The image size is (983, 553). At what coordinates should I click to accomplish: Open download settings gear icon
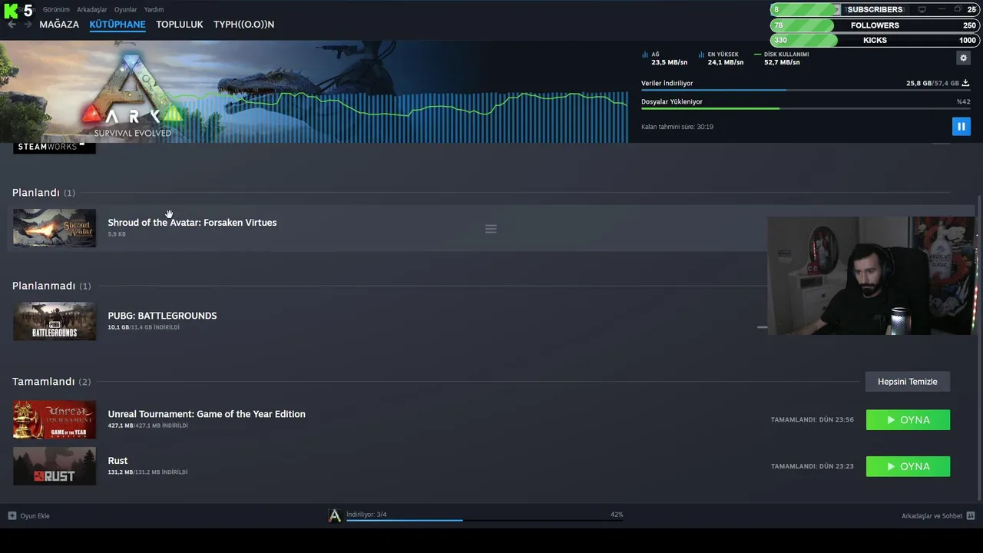coord(963,58)
